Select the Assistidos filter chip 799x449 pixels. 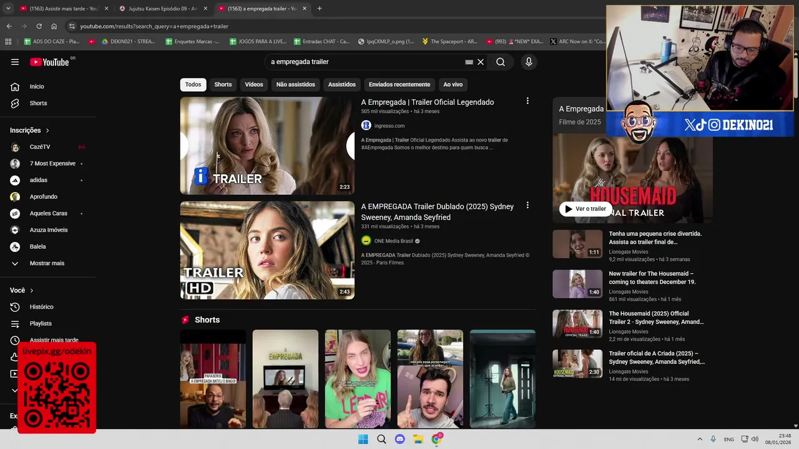[x=342, y=84]
